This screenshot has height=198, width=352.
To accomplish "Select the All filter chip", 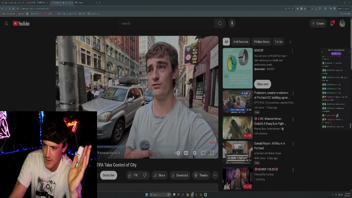I will point(226,42).
